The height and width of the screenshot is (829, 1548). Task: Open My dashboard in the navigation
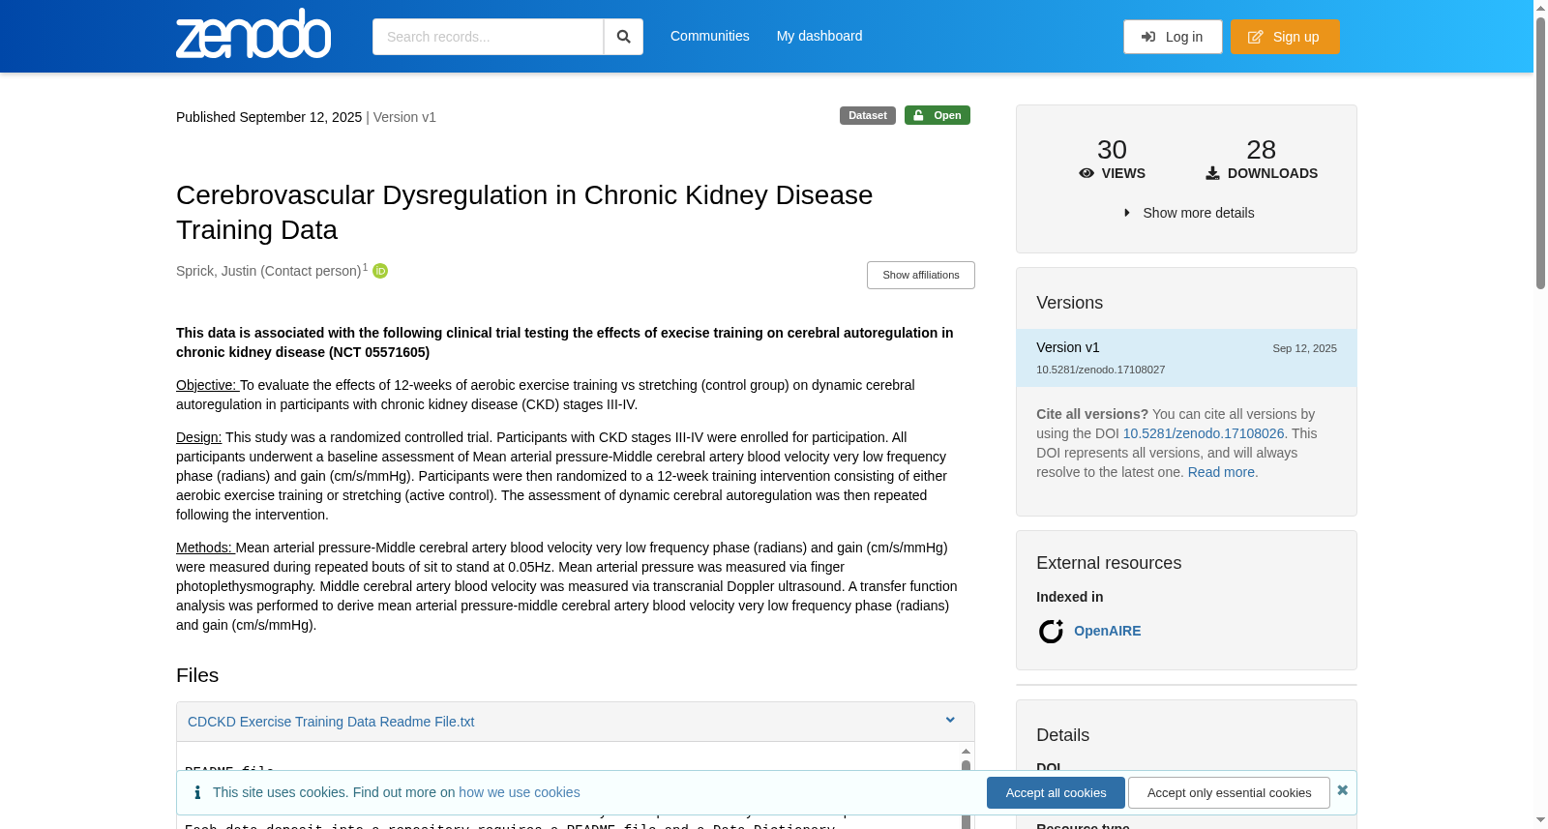pyautogui.click(x=819, y=36)
